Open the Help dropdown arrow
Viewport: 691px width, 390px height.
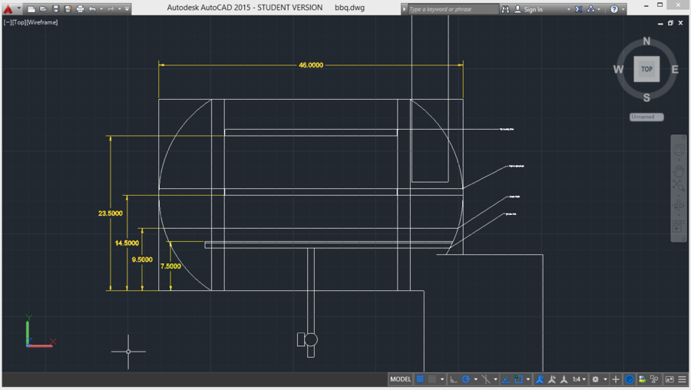[622, 9]
